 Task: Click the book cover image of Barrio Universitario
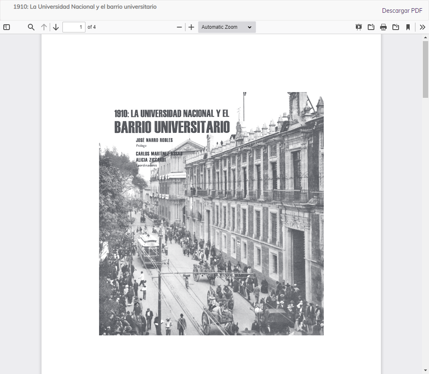[x=211, y=213]
